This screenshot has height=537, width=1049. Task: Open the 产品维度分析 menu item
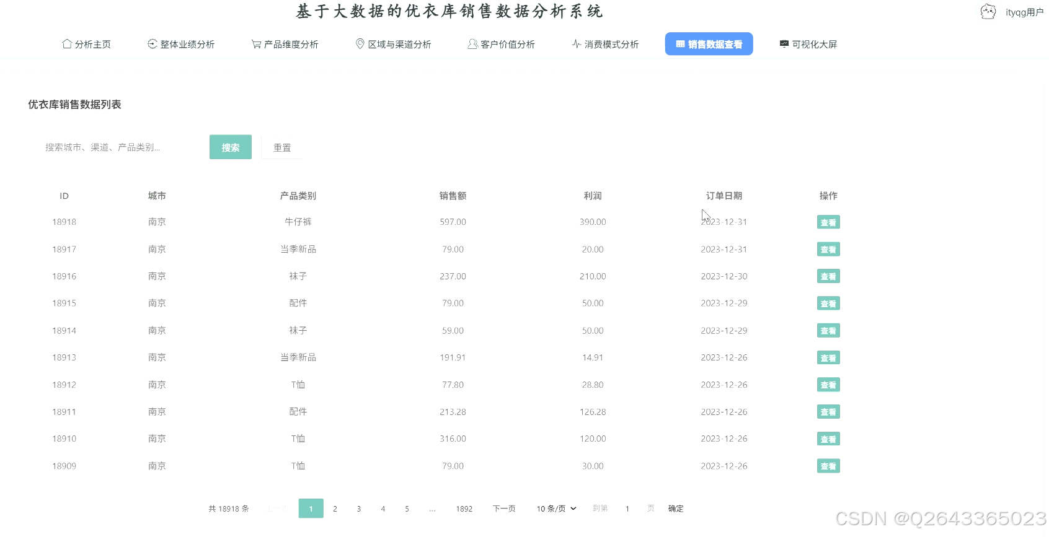(285, 44)
